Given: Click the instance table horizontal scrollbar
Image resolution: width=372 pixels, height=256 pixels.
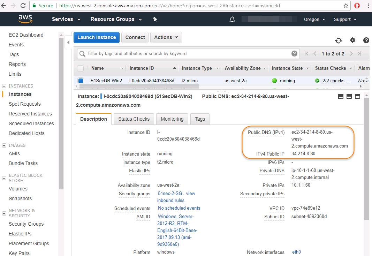Looking at the screenshot, I should (x=139, y=86).
